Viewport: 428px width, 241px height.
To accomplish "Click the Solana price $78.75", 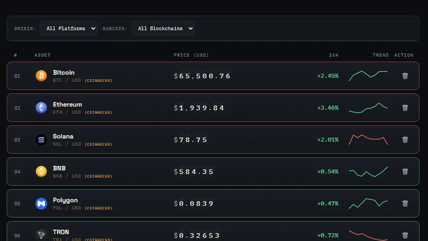I will point(191,140).
